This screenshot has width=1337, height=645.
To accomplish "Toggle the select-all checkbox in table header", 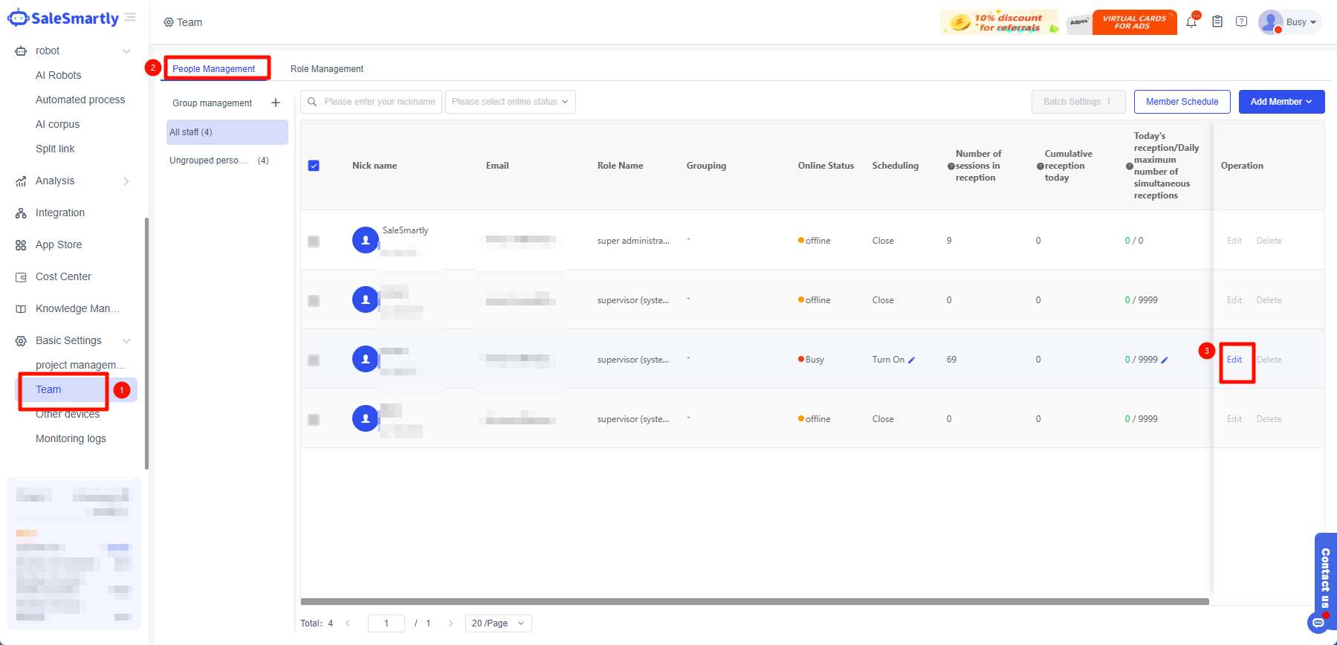I will click(x=314, y=166).
